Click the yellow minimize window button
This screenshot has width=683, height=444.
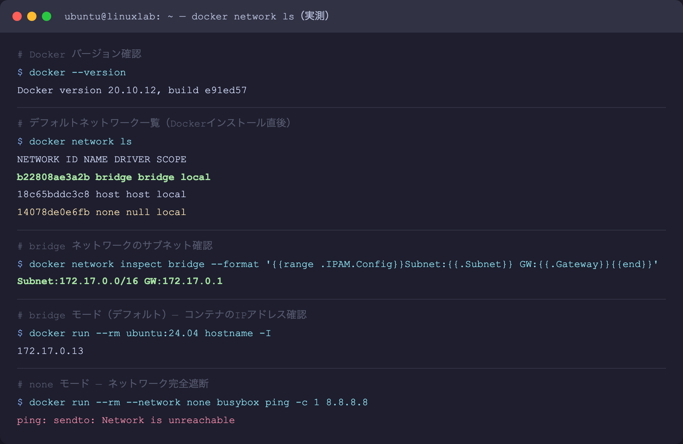click(x=32, y=16)
